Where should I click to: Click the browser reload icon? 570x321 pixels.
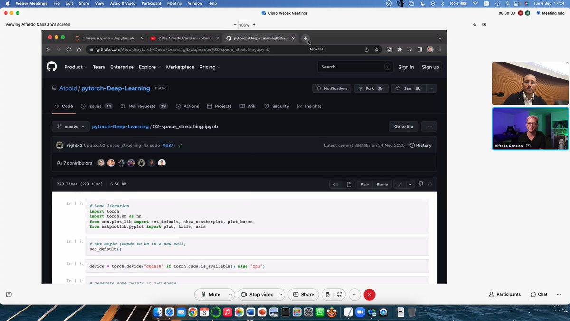(69, 49)
